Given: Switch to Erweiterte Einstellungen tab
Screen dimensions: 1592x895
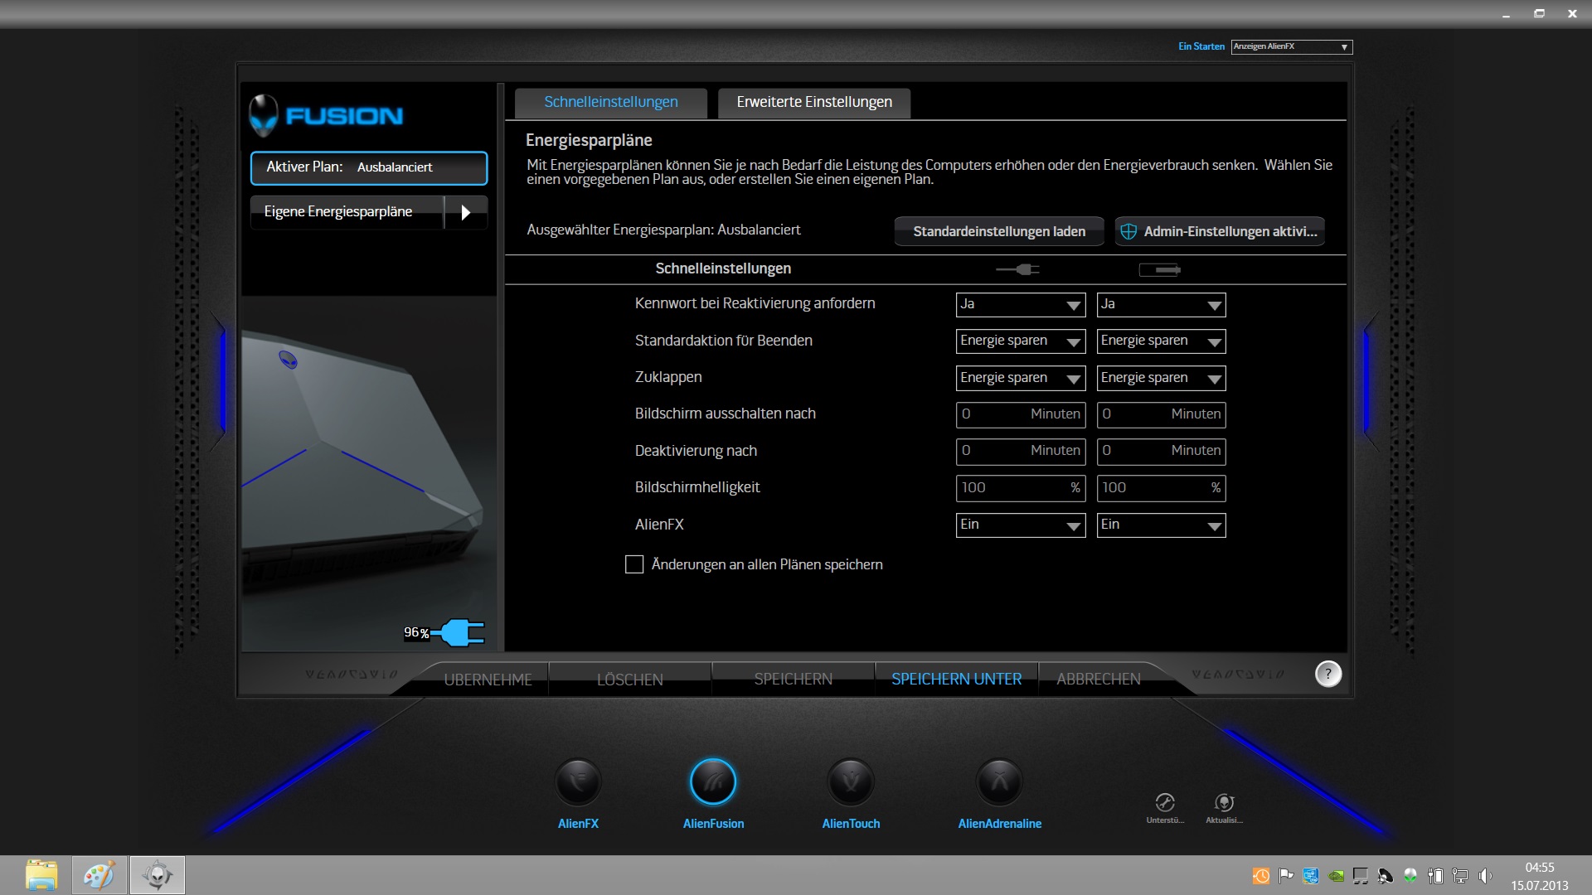Looking at the screenshot, I should click(x=814, y=103).
